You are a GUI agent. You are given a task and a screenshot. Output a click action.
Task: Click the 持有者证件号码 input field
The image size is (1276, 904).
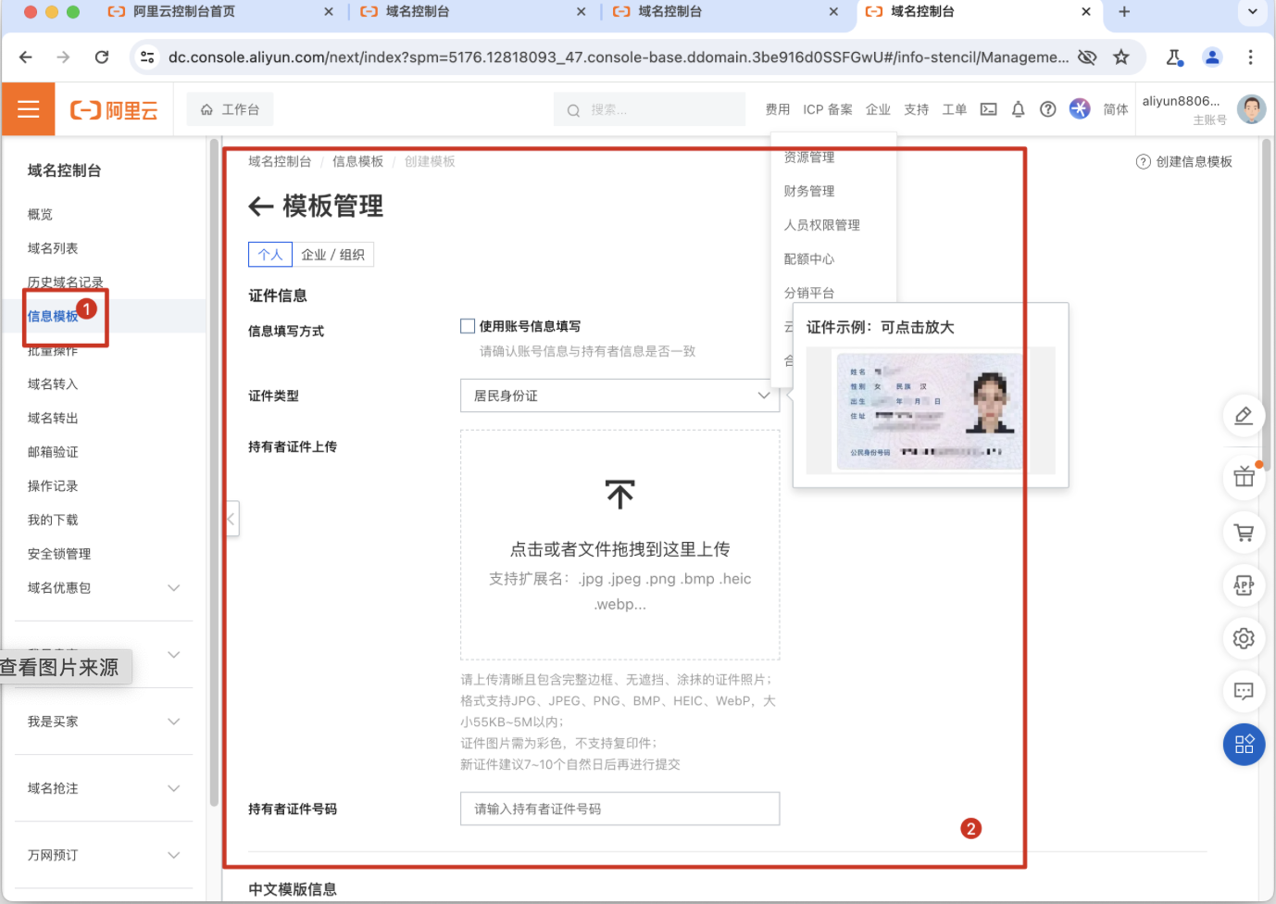[619, 809]
